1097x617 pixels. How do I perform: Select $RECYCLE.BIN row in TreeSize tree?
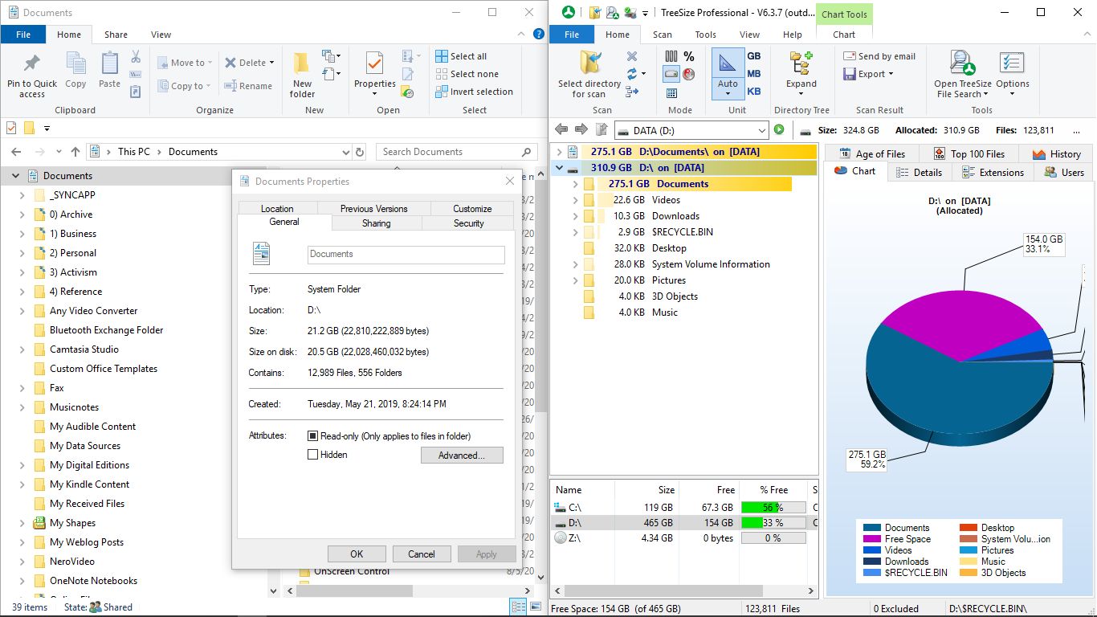684,232
